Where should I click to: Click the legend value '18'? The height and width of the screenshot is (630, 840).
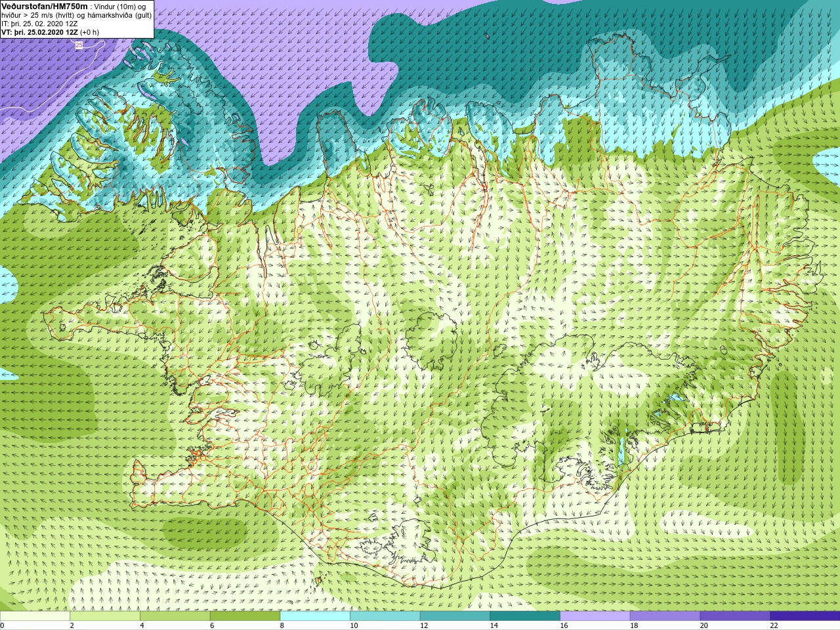pyautogui.click(x=634, y=625)
